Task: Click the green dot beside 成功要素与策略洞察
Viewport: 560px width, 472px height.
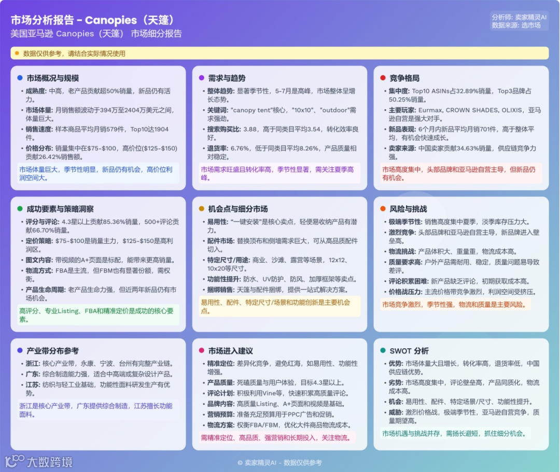Action: (20, 209)
